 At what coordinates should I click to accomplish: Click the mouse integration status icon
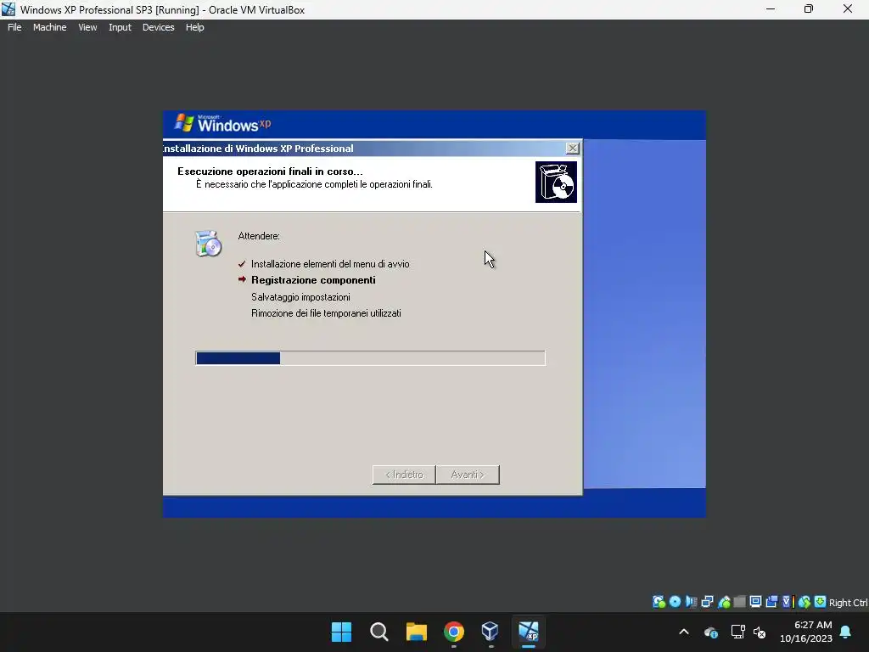pos(805,602)
